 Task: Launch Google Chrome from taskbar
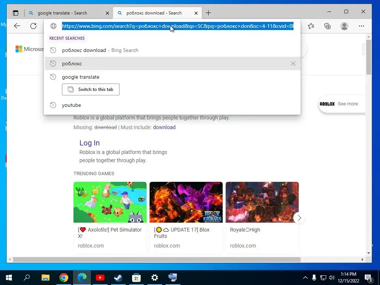point(63,278)
